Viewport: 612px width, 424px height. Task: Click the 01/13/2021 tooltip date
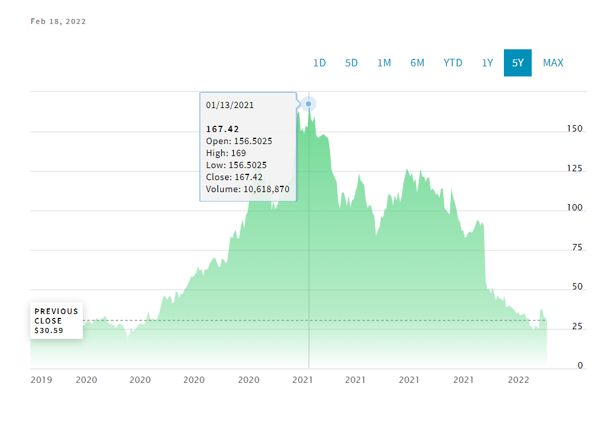[x=230, y=106]
